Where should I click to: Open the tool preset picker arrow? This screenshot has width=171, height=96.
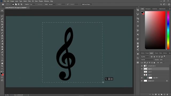[10, 4]
